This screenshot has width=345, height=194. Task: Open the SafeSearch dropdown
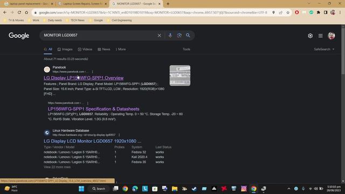coord(324,49)
